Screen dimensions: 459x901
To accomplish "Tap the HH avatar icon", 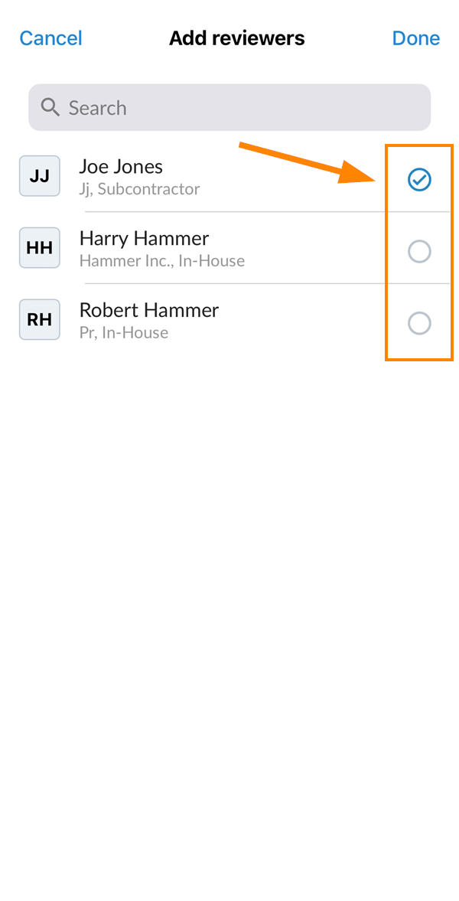I will (x=39, y=248).
